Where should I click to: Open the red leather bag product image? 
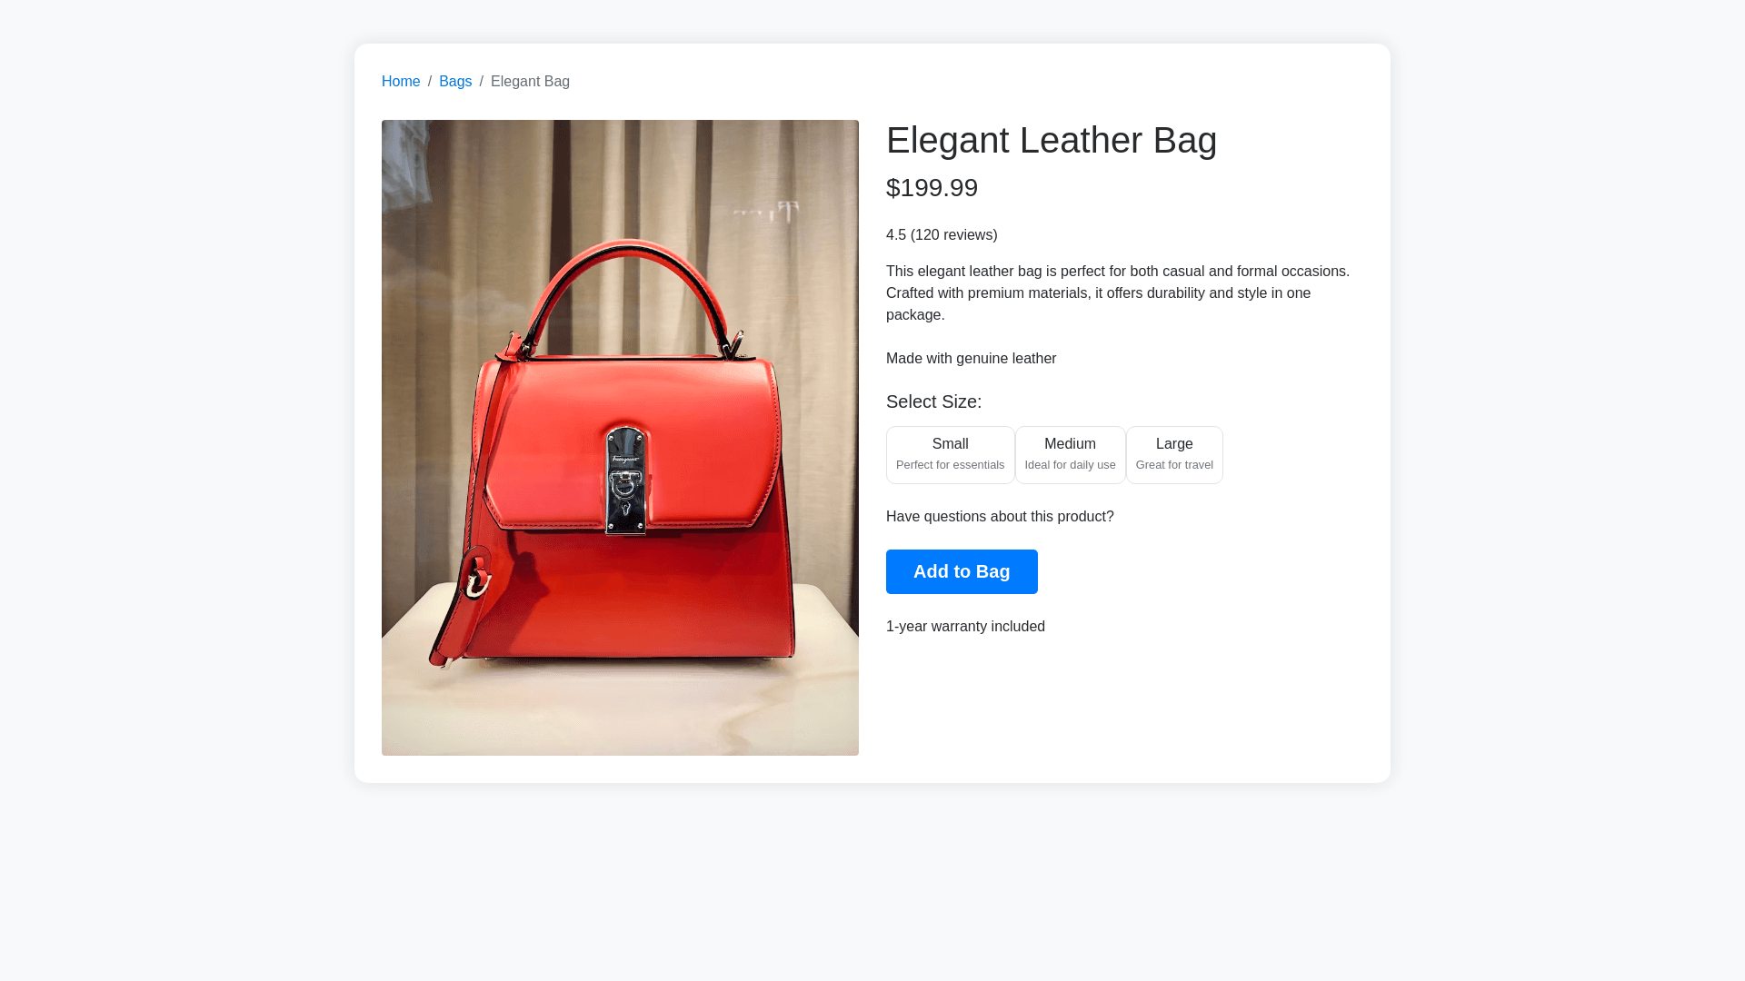pyautogui.click(x=620, y=438)
